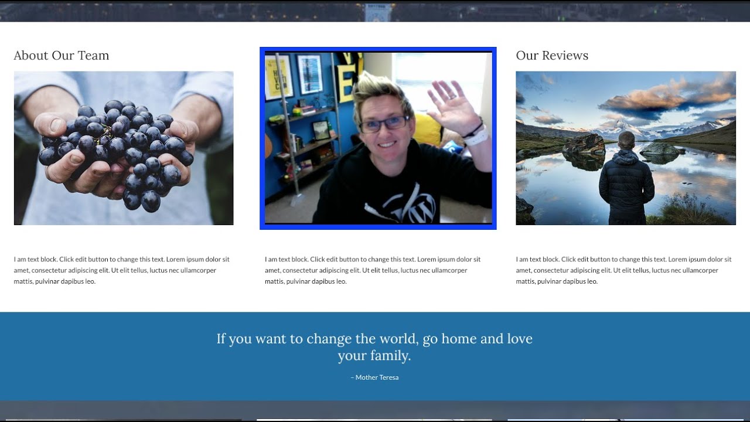The image size is (750, 422).
Task: Click the text block under webcam image
Action: pos(373,270)
